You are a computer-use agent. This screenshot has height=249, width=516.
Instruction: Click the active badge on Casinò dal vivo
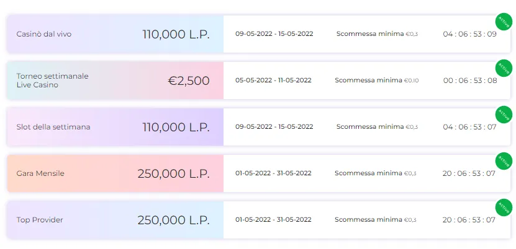[x=504, y=22]
